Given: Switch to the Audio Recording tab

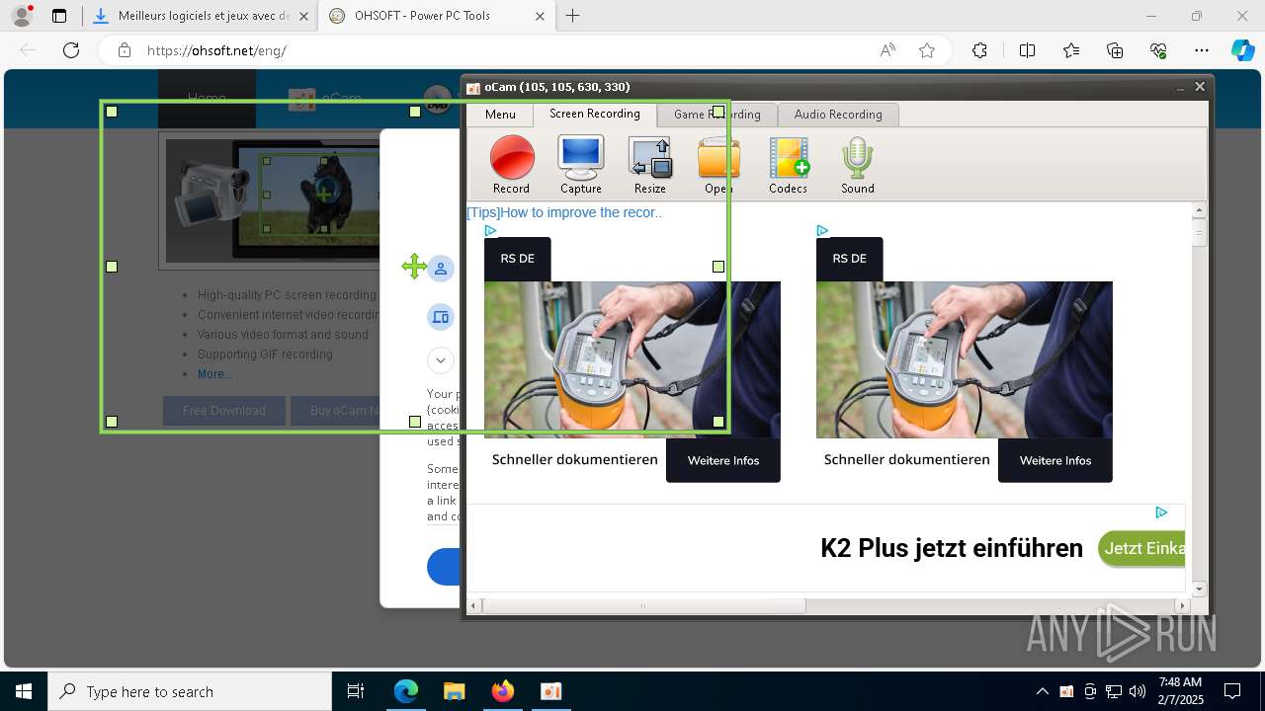Looking at the screenshot, I should point(838,115).
